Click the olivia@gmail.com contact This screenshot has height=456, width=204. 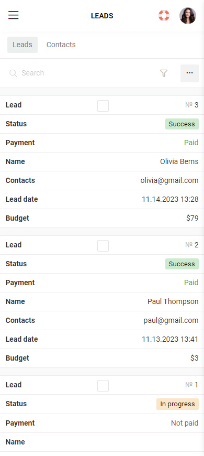tap(169, 181)
